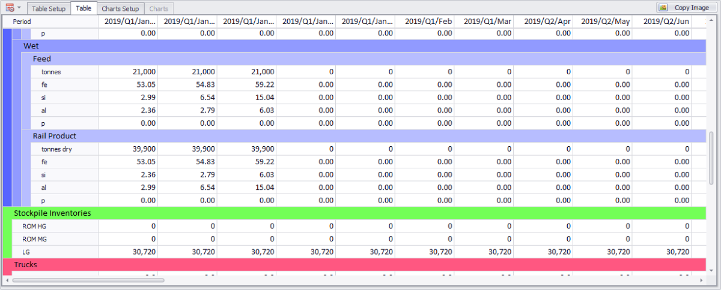Collapse the Feed group header

[41, 59]
